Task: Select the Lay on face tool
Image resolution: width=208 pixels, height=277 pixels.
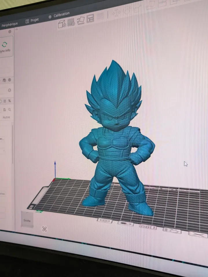Action: click(151, 6)
